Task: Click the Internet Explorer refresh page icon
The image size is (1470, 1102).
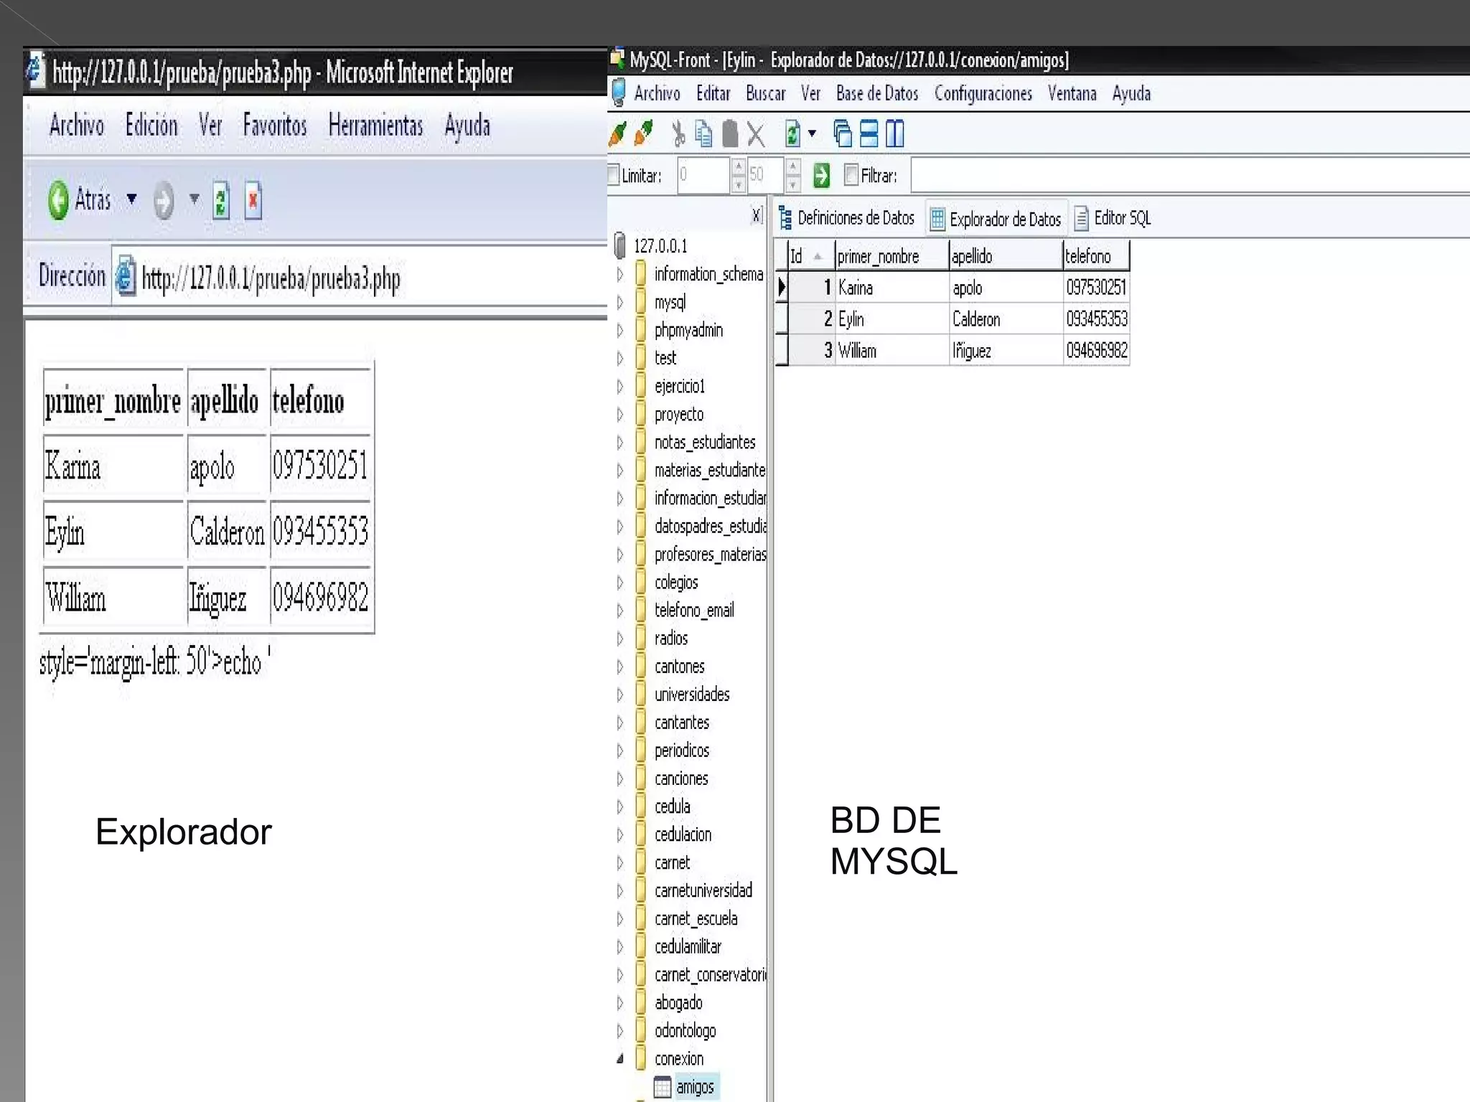Action: 221,201
